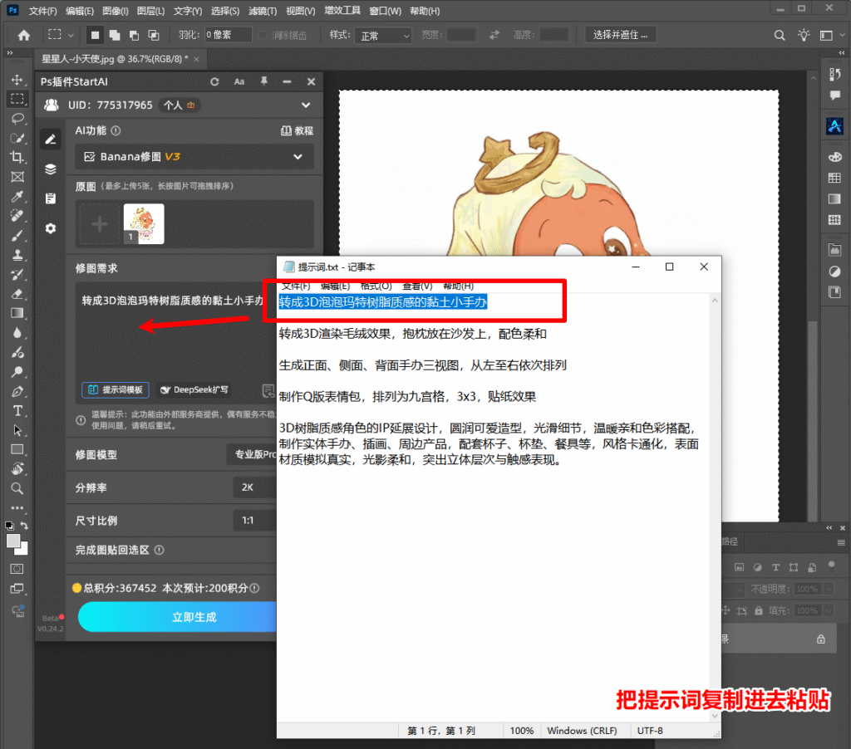Toggle the StartAI panel pin
851x749 pixels.
coord(263,81)
